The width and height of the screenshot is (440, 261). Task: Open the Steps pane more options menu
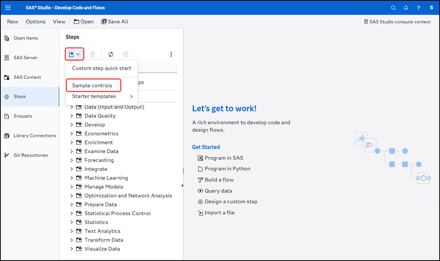[x=171, y=55]
